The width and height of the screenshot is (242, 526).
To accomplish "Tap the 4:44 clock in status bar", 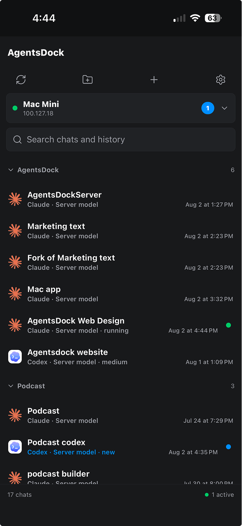I will (44, 18).
